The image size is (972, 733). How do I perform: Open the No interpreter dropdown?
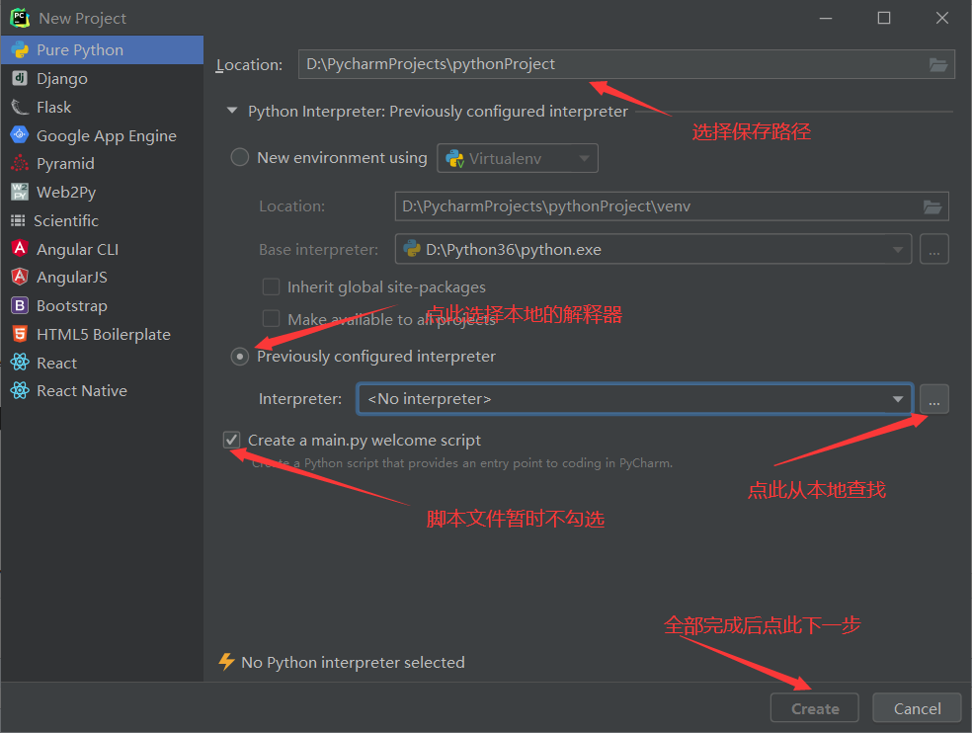(x=634, y=399)
